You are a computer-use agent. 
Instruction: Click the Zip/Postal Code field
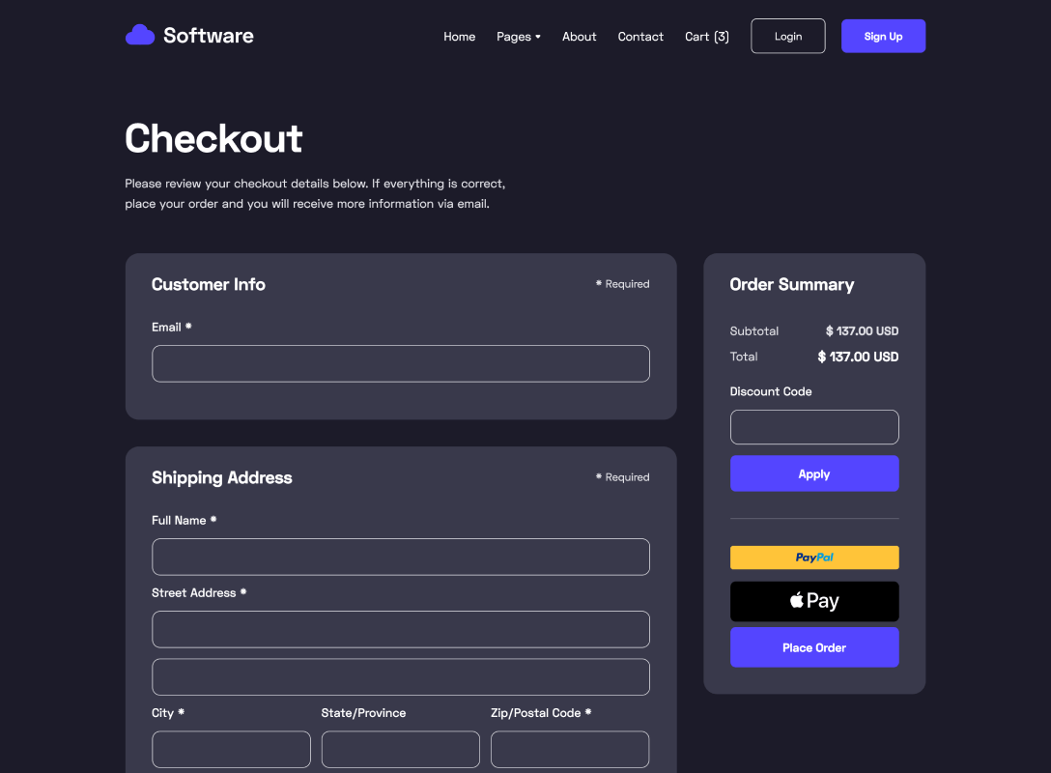click(569, 749)
